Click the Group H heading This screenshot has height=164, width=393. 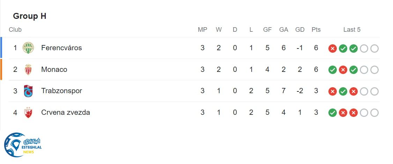click(30, 16)
